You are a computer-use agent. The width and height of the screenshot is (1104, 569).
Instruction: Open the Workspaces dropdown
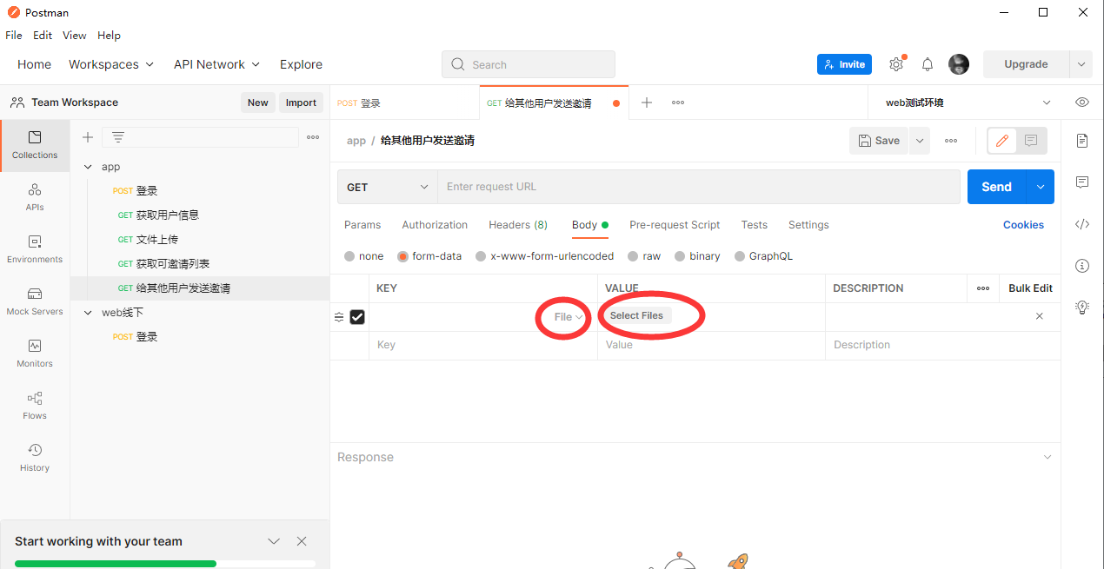tap(111, 64)
